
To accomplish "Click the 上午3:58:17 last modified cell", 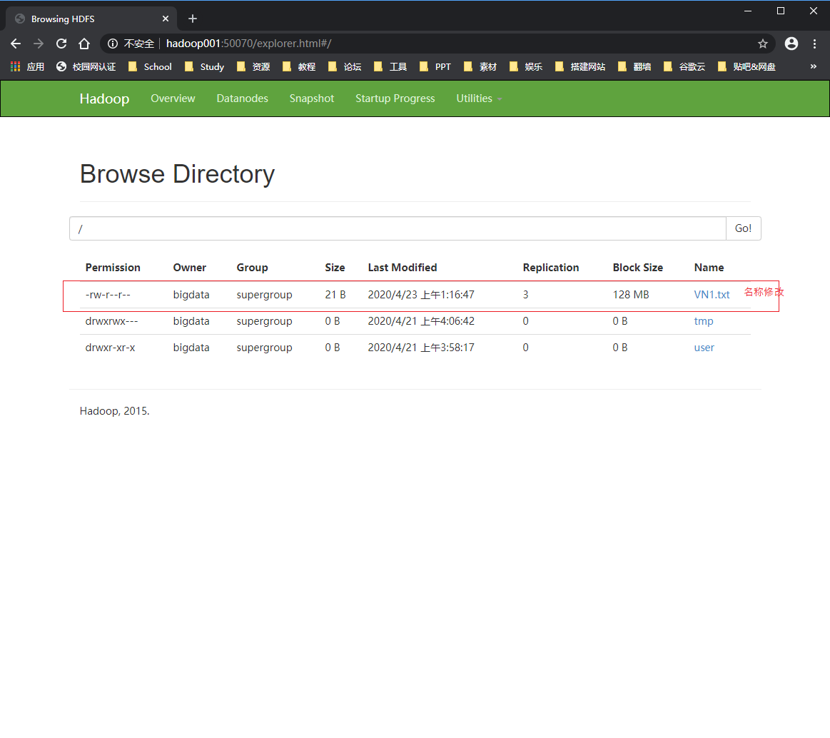I will click(421, 348).
